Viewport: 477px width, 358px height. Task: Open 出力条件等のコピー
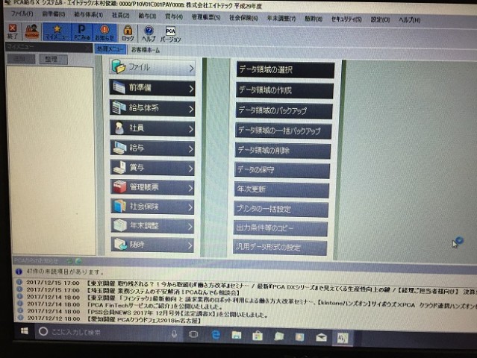coord(280,228)
